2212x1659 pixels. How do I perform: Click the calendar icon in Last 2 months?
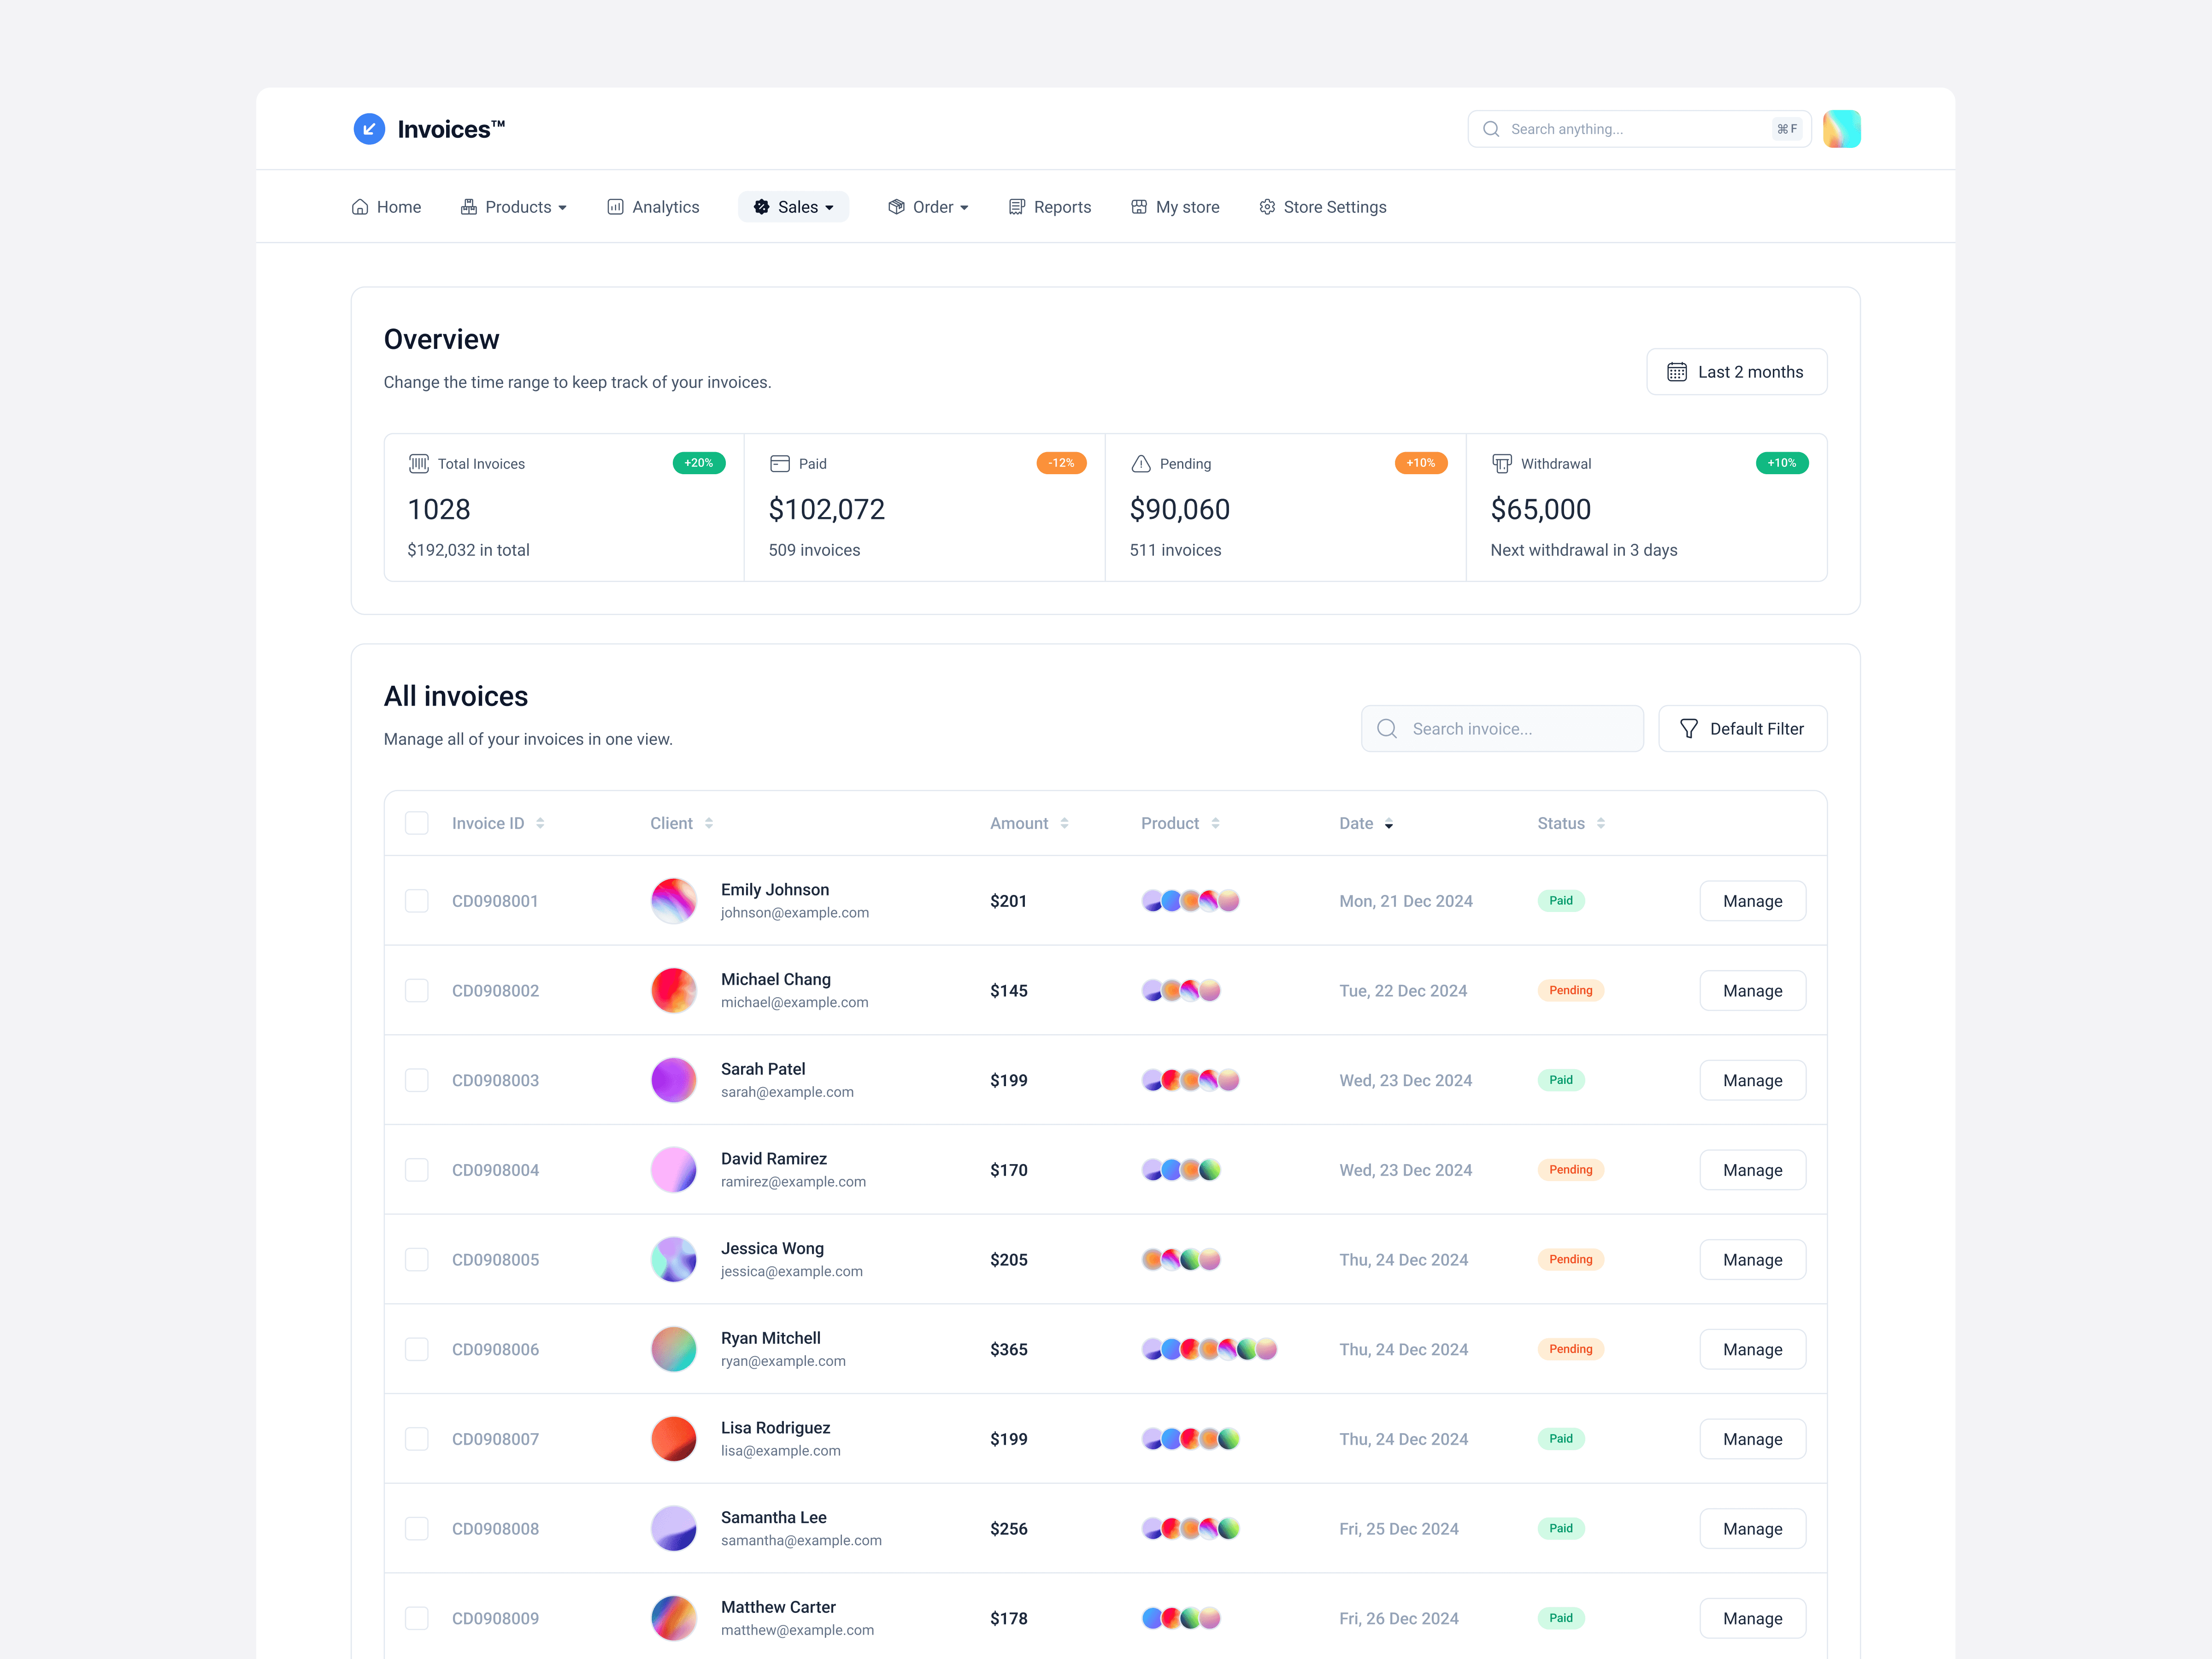click(1676, 372)
